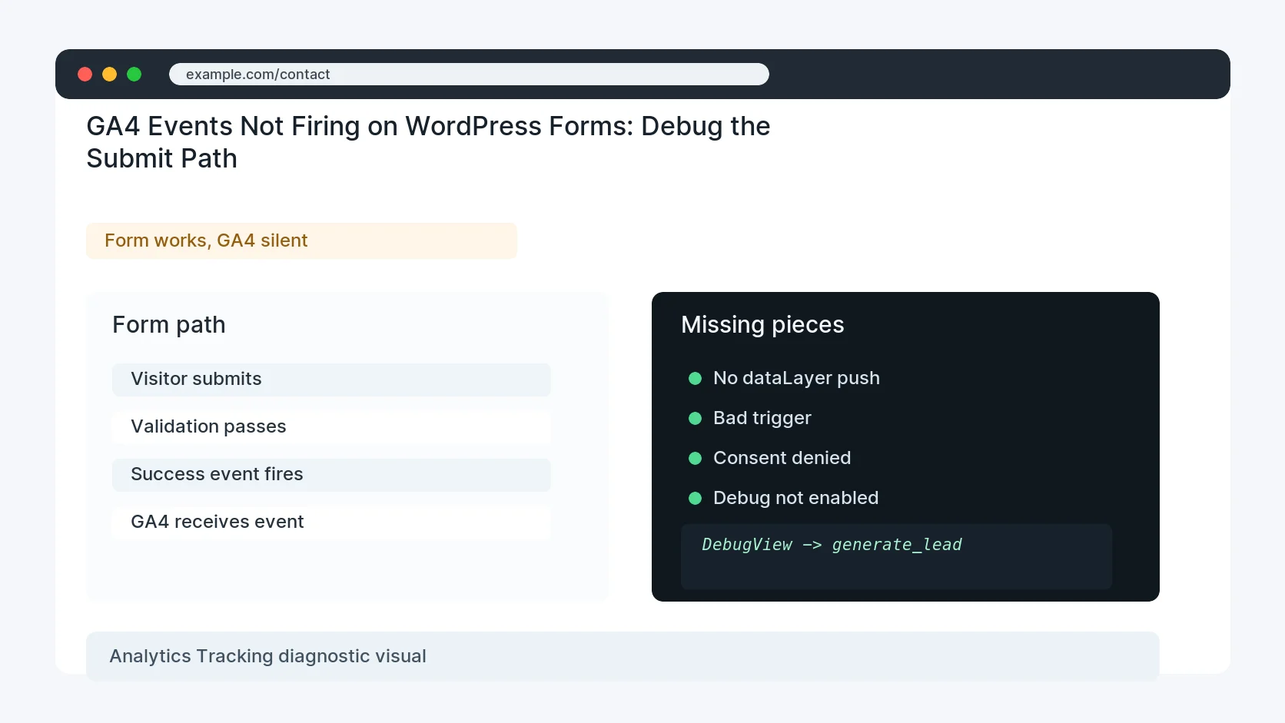Click the green dot beside 'No dataLayer push'
The height and width of the screenshot is (723, 1285).
(x=696, y=379)
